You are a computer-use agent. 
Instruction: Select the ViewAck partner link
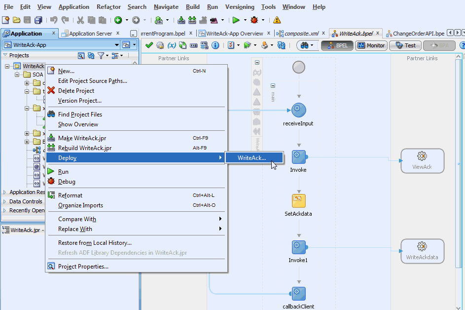(422, 161)
